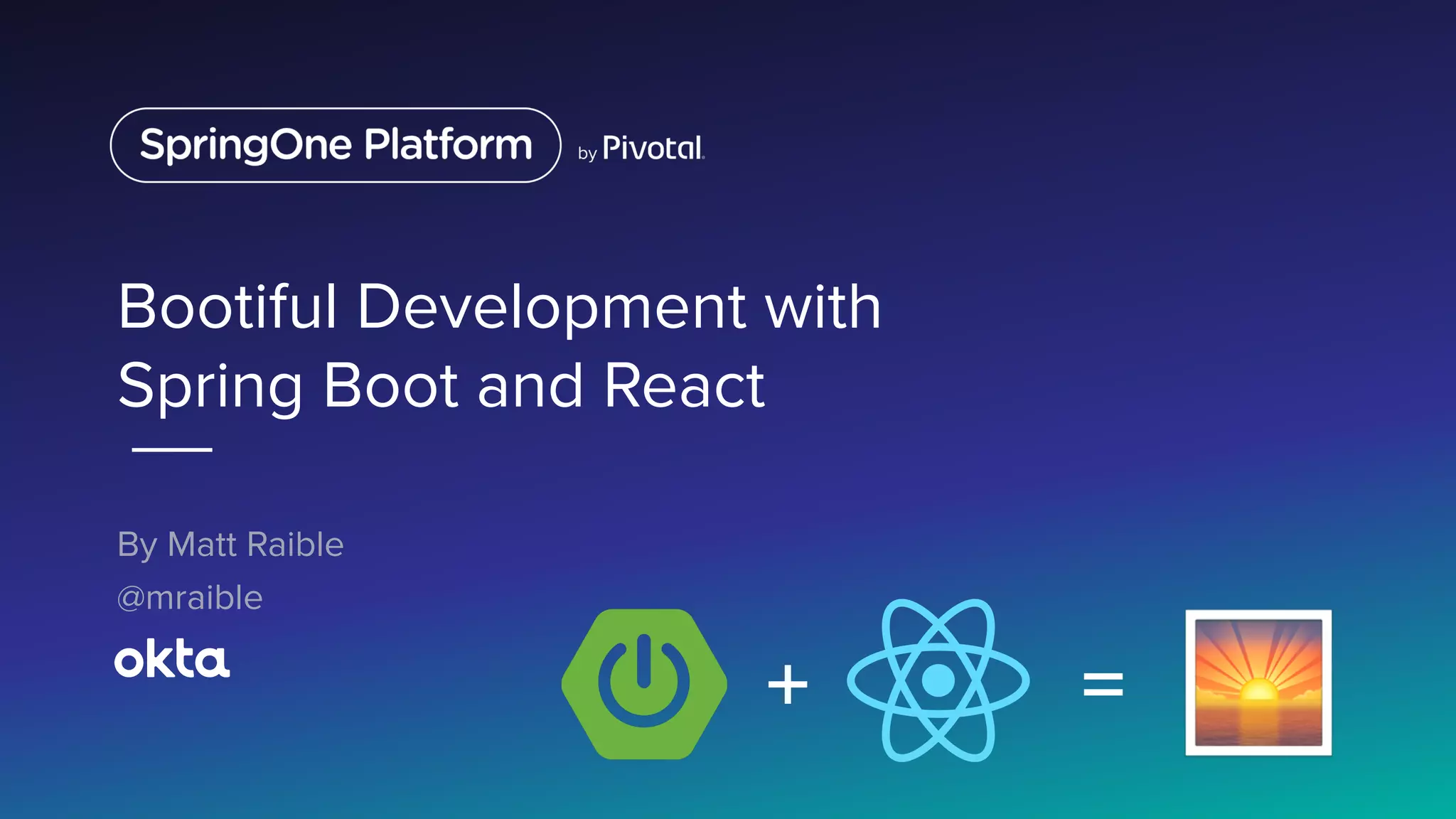Click the word Development in the title
The height and width of the screenshot is (819, 1456).
pos(552,306)
